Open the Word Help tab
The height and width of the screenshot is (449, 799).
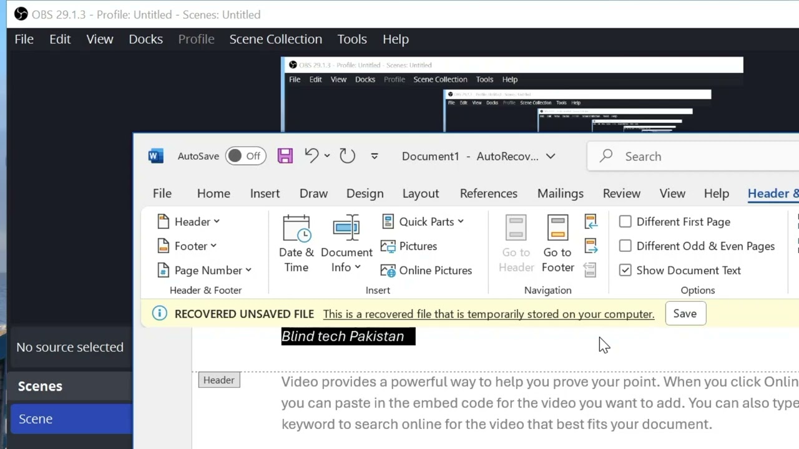tap(717, 193)
